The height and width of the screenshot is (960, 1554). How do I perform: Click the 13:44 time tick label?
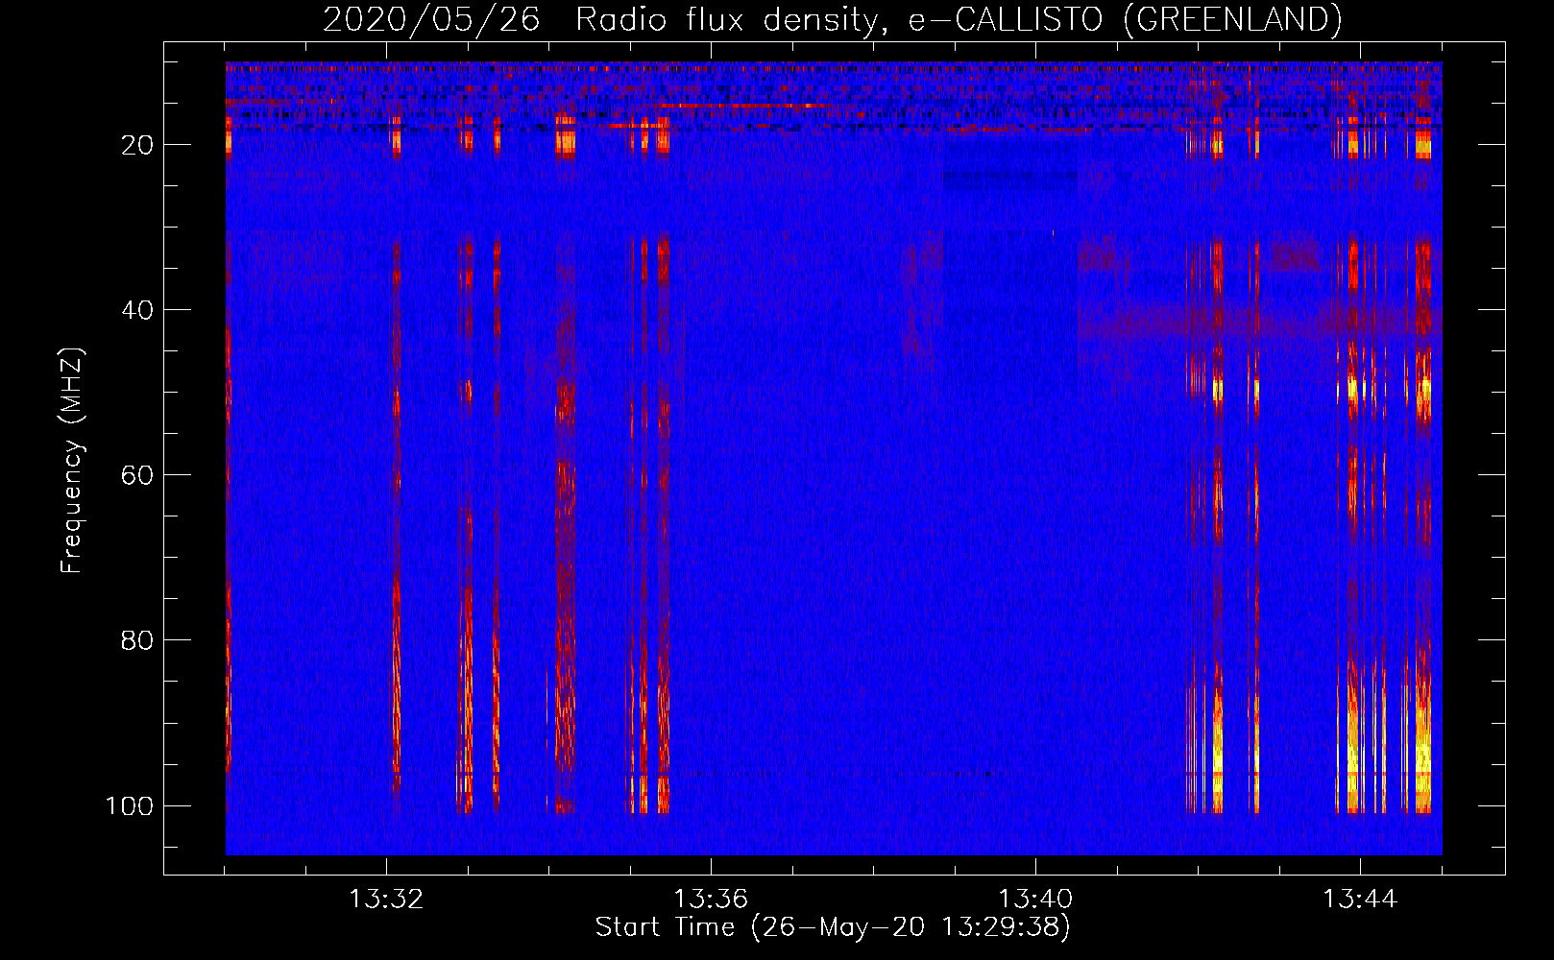click(1360, 900)
